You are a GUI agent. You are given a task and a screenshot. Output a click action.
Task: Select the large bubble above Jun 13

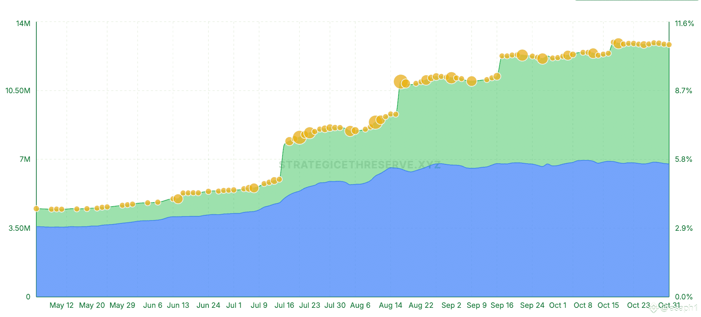[x=178, y=199]
